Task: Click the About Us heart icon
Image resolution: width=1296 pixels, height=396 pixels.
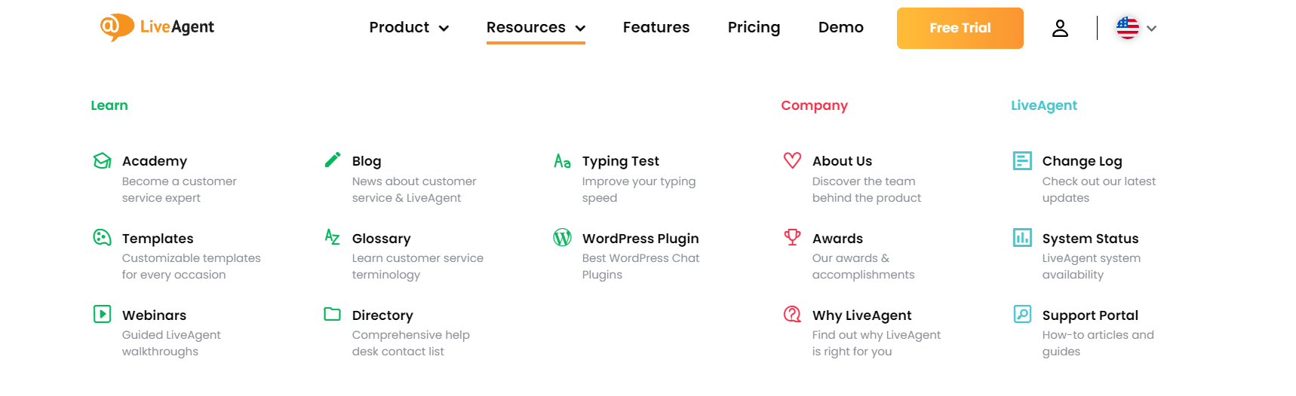Action: coord(792,160)
